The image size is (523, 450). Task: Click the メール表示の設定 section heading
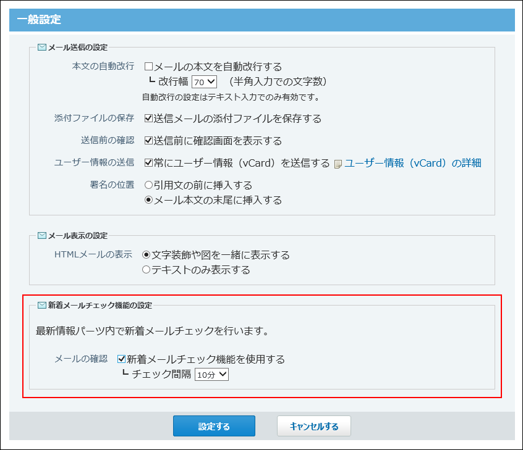pyautogui.click(x=78, y=235)
